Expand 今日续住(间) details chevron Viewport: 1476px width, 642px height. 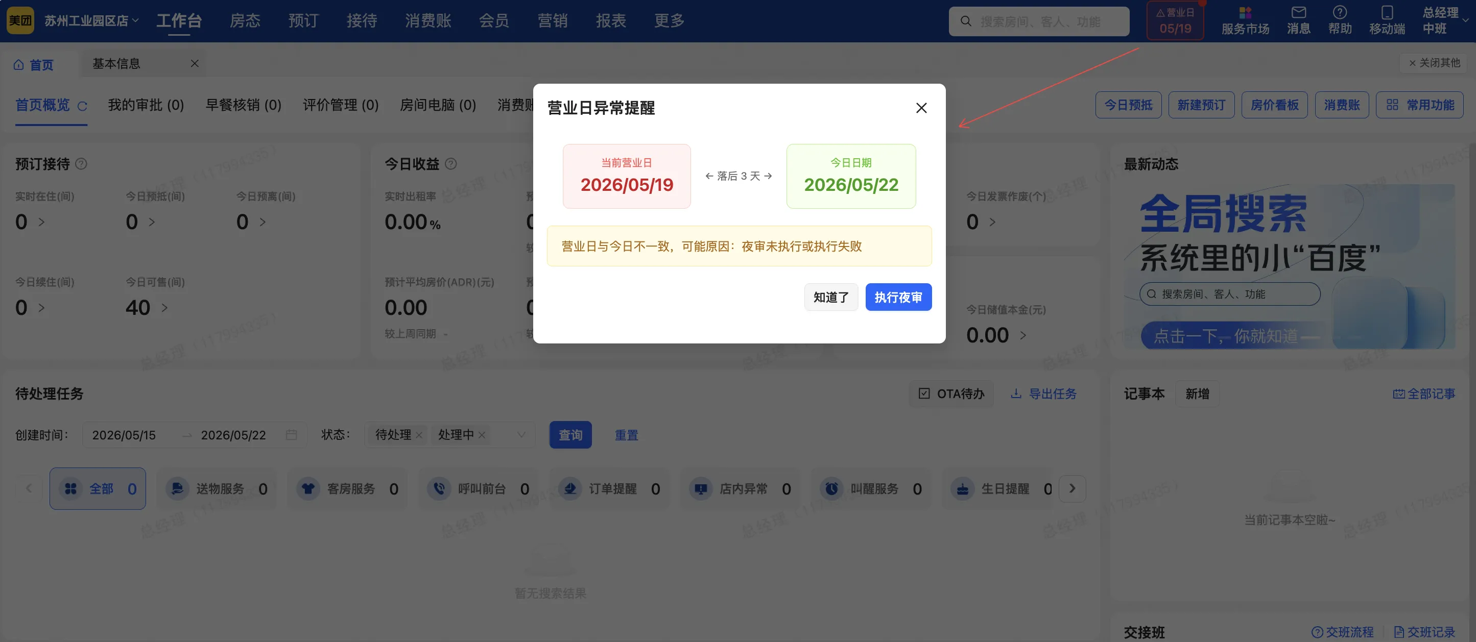[41, 308]
